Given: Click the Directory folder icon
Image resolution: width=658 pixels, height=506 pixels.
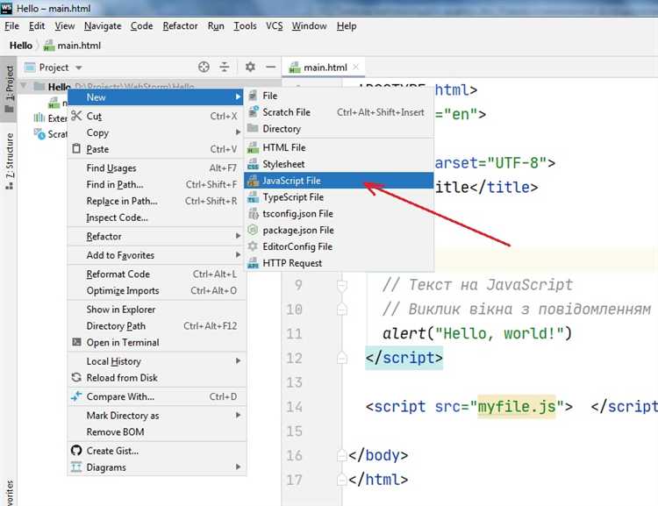Looking at the screenshot, I should pyautogui.click(x=253, y=128).
